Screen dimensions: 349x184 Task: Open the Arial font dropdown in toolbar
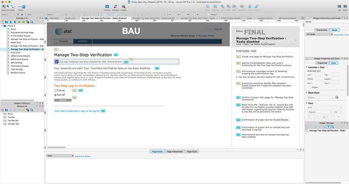(x=36, y=15)
